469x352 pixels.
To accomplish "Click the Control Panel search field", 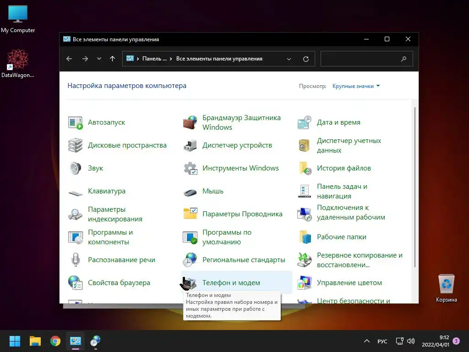I will coord(367,59).
